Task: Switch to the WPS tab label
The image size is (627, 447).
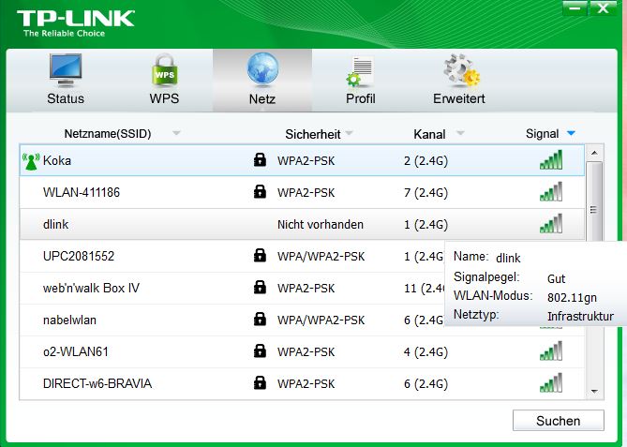Action: [x=164, y=98]
